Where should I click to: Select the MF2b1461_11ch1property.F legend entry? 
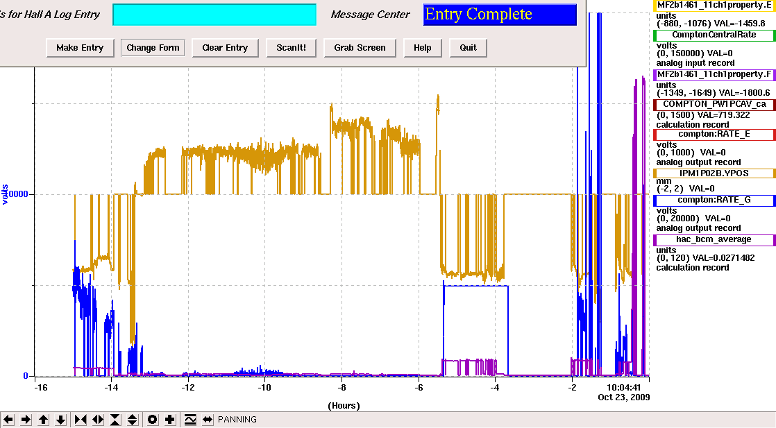[714, 75]
